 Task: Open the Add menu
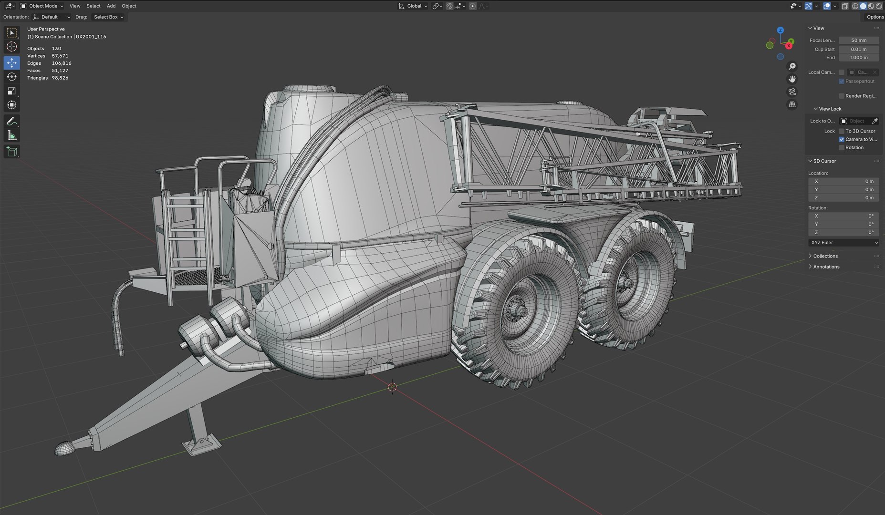tap(111, 6)
